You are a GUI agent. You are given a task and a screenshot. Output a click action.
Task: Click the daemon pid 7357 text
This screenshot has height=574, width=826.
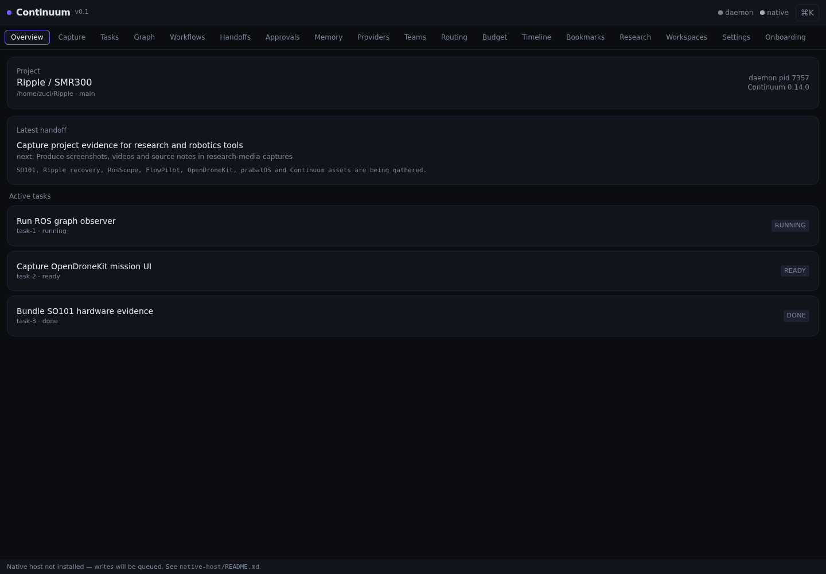(x=779, y=78)
